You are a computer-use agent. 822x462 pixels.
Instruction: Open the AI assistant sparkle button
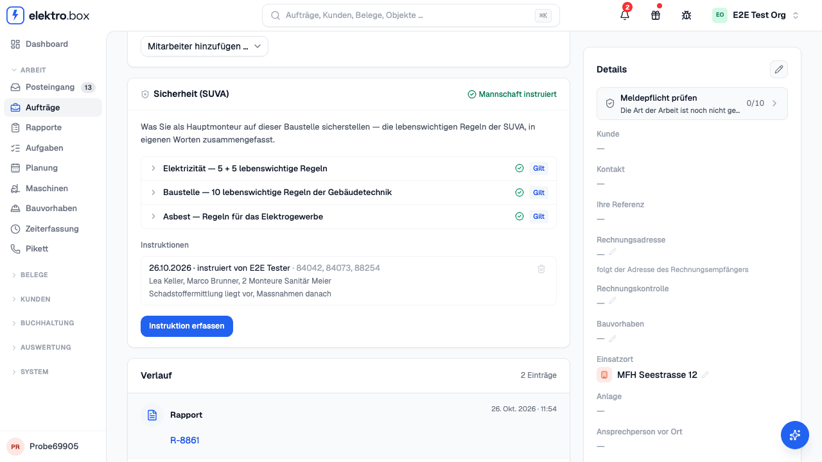795,435
